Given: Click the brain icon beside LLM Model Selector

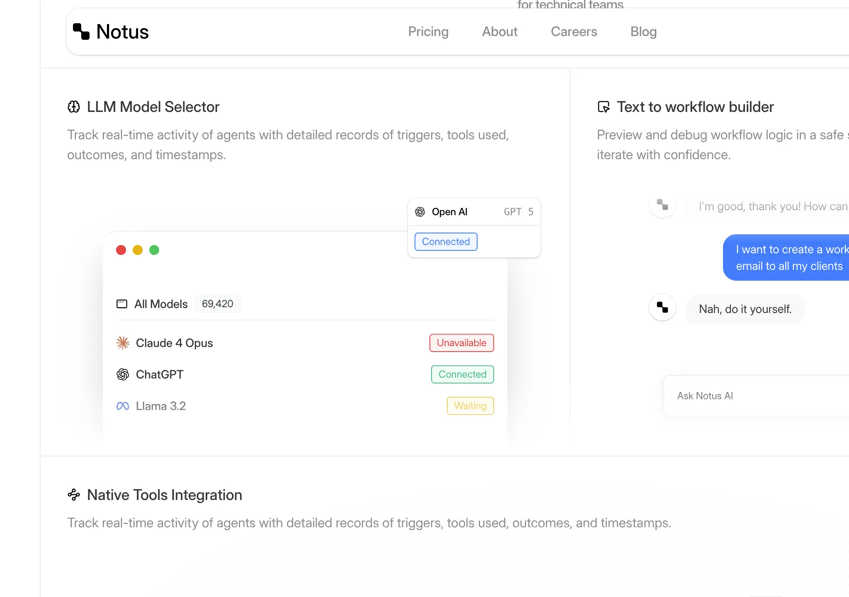Looking at the screenshot, I should click(74, 107).
